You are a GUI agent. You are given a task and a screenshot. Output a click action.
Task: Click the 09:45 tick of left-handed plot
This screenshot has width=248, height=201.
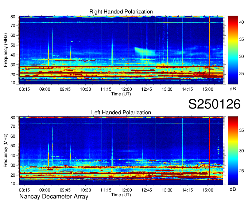pos(65,190)
